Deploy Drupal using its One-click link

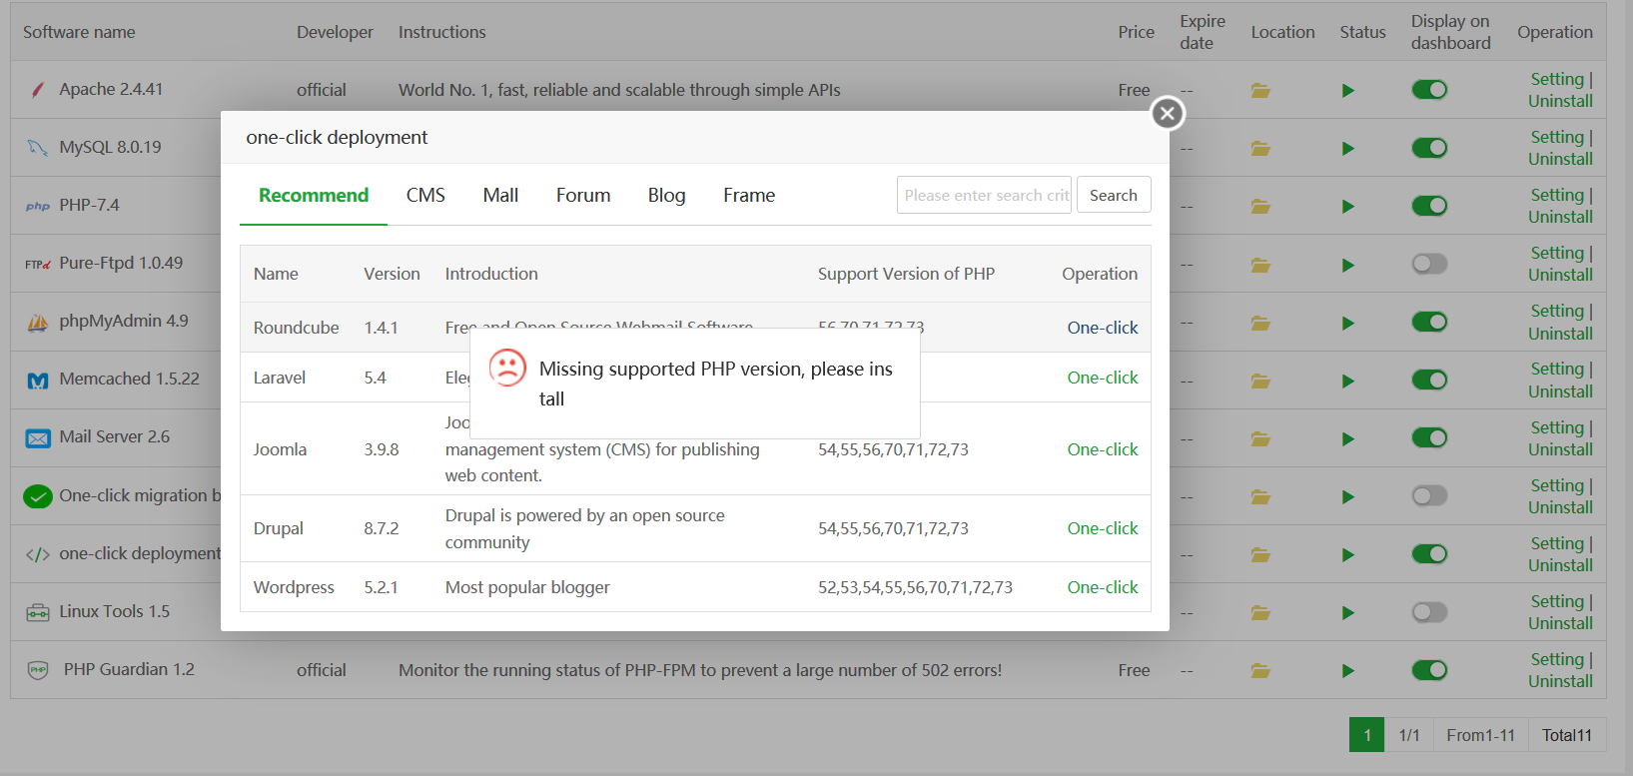point(1102,528)
